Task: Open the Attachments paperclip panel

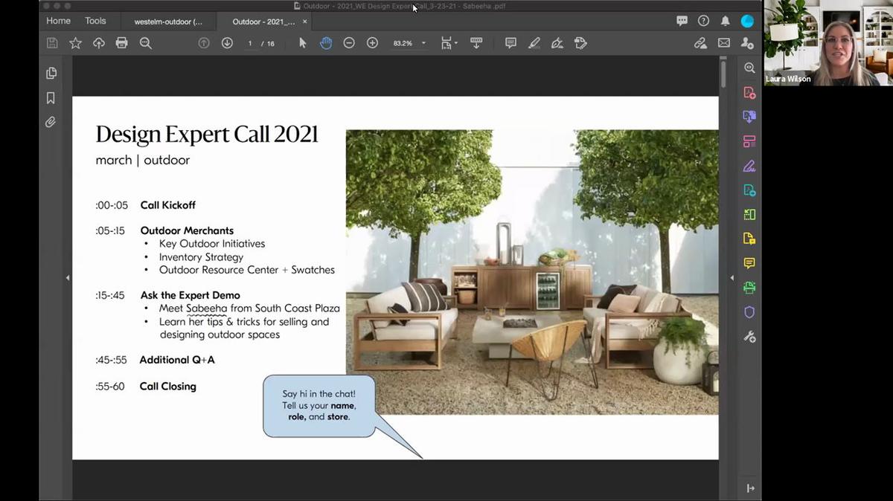Action: (x=51, y=122)
